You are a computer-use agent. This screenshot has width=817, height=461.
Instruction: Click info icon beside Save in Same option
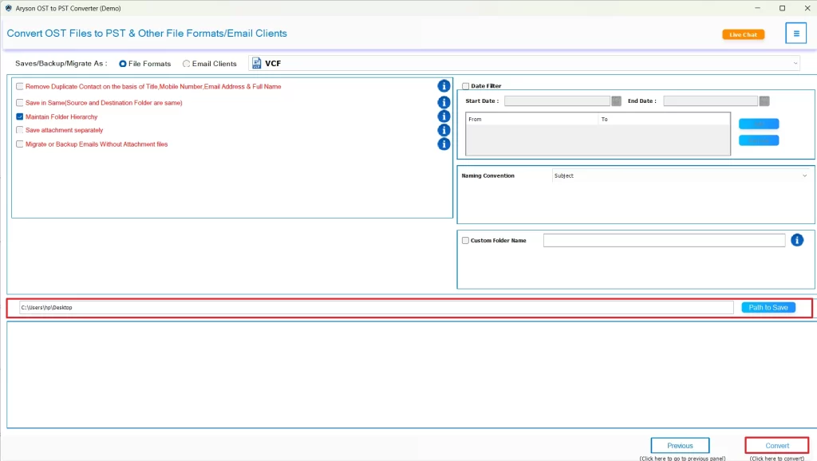pyautogui.click(x=444, y=102)
